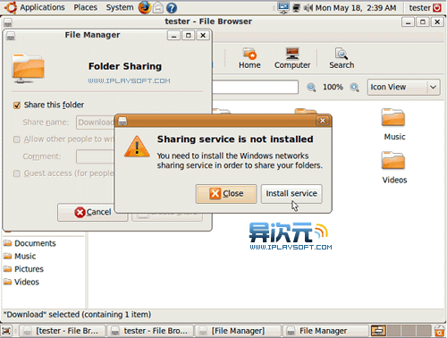Click the File Manager window menu icon
Screen dimensions: 447x338
click(x=11, y=36)
